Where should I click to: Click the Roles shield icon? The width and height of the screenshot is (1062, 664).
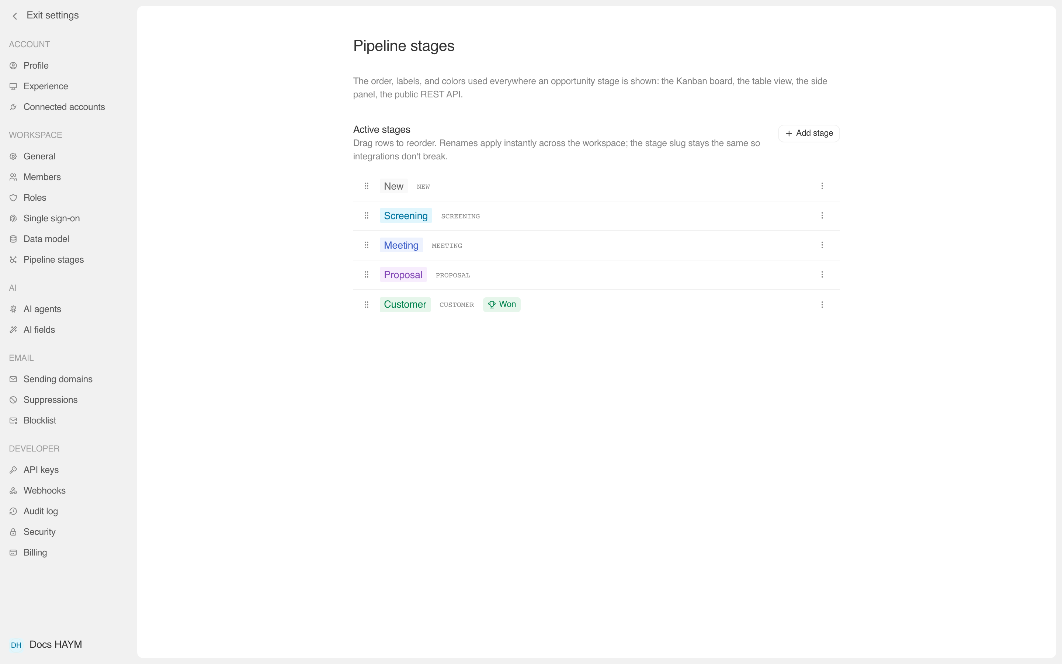click(13, 198)
